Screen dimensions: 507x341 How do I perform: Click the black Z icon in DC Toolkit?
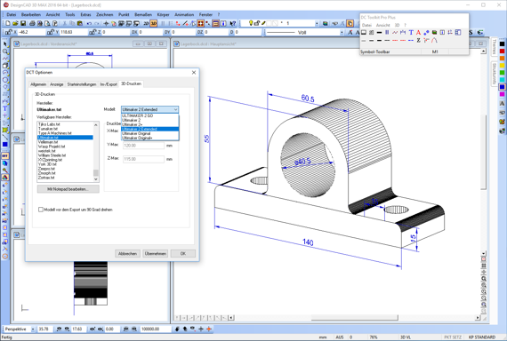click(x=418, y=40)
